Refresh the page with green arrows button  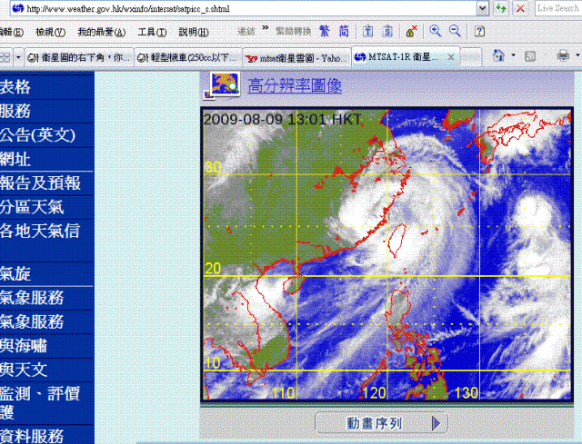501,8
